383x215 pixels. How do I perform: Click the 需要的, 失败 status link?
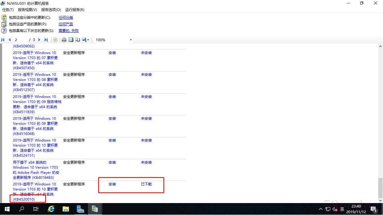point(69,31)
